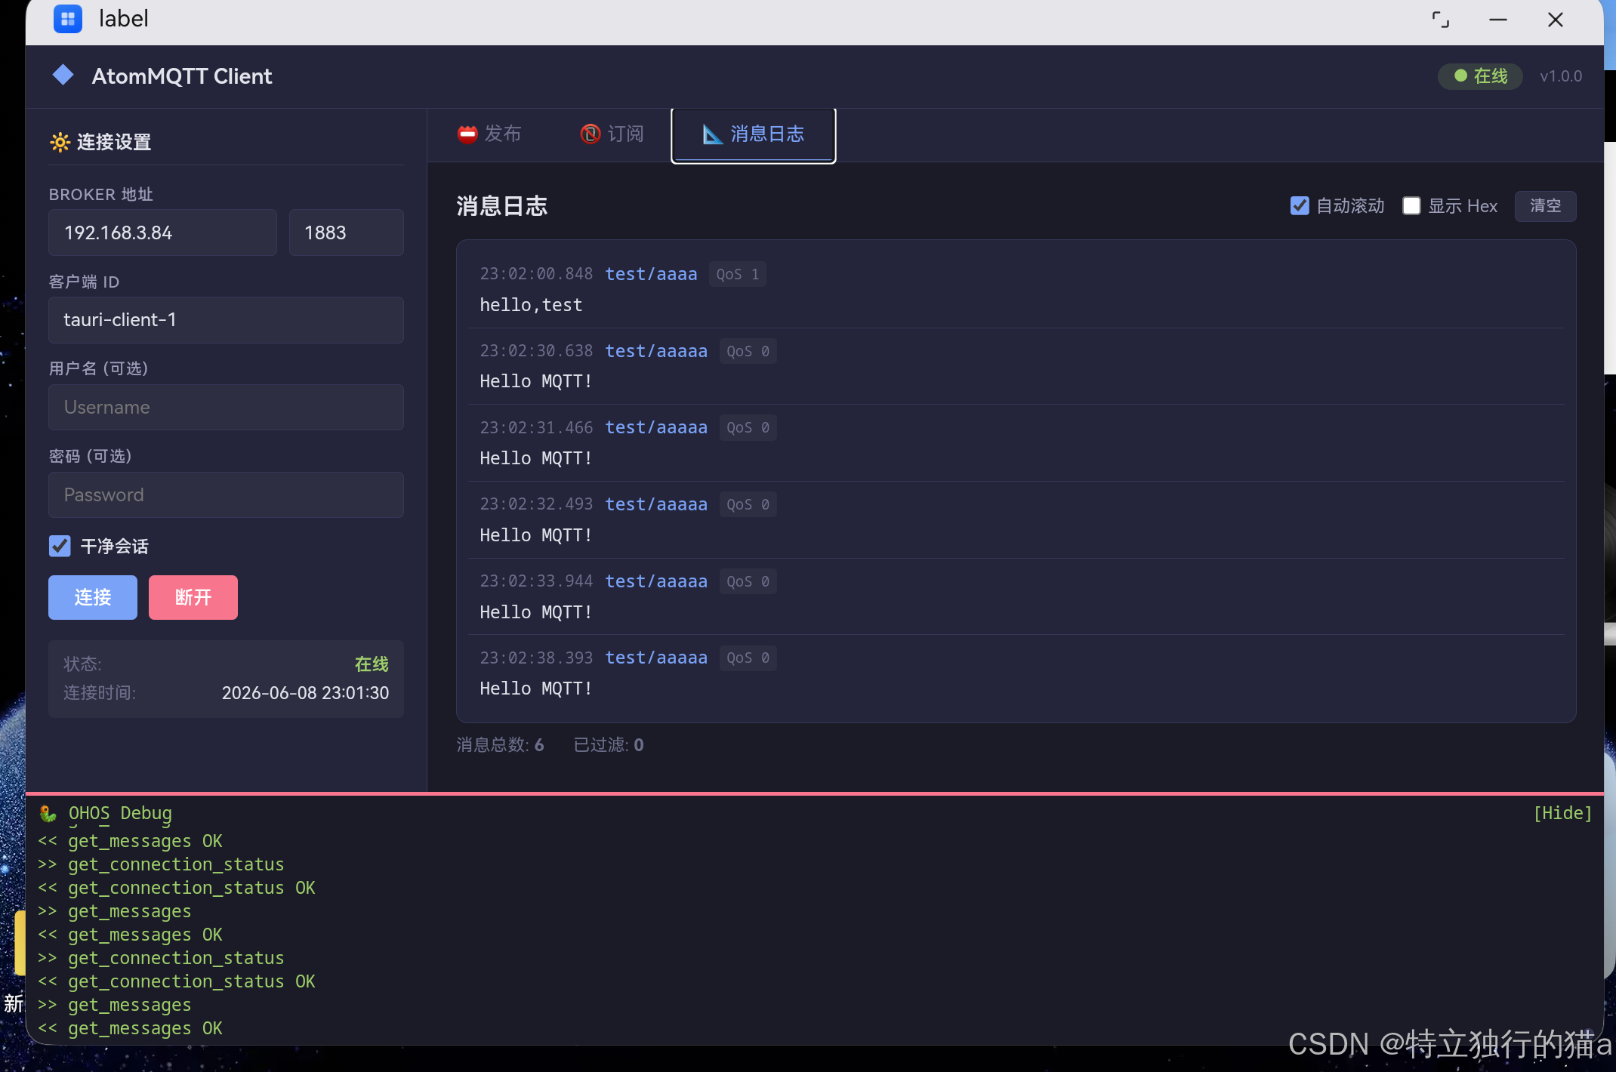
Task: Toggle window fullscreen via the corner-brackets icon
Action: 1440,20
